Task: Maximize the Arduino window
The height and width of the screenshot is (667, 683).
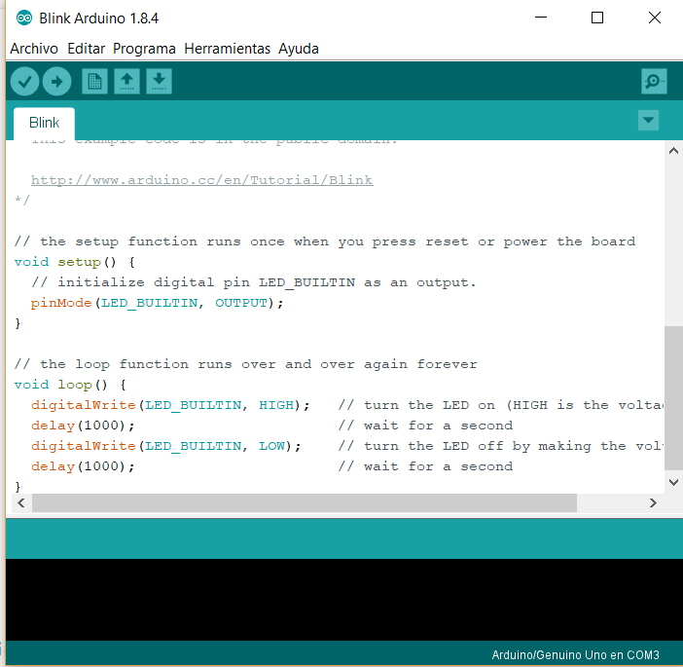Action: tap(597, 18)
